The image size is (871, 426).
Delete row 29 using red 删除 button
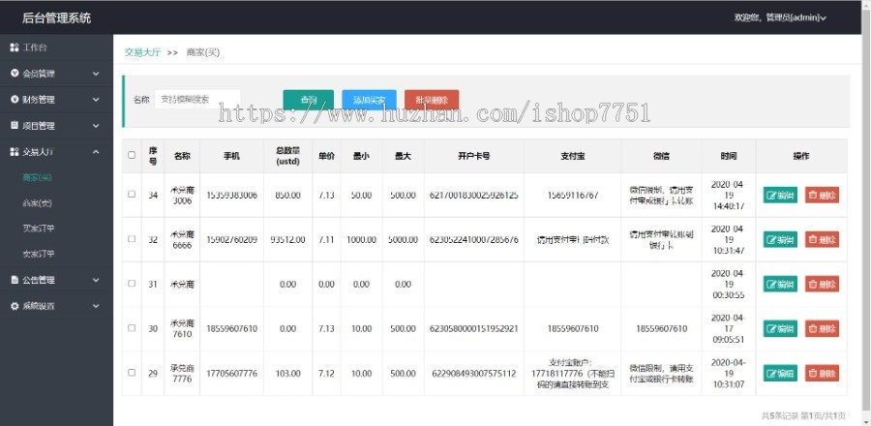[822, 373]
